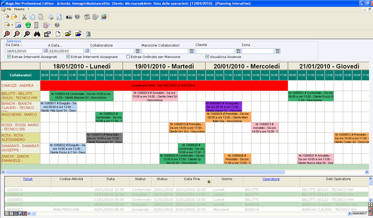Click the planning scrollbar left arrow
This screenshot has height=218, width=373.
3,172
